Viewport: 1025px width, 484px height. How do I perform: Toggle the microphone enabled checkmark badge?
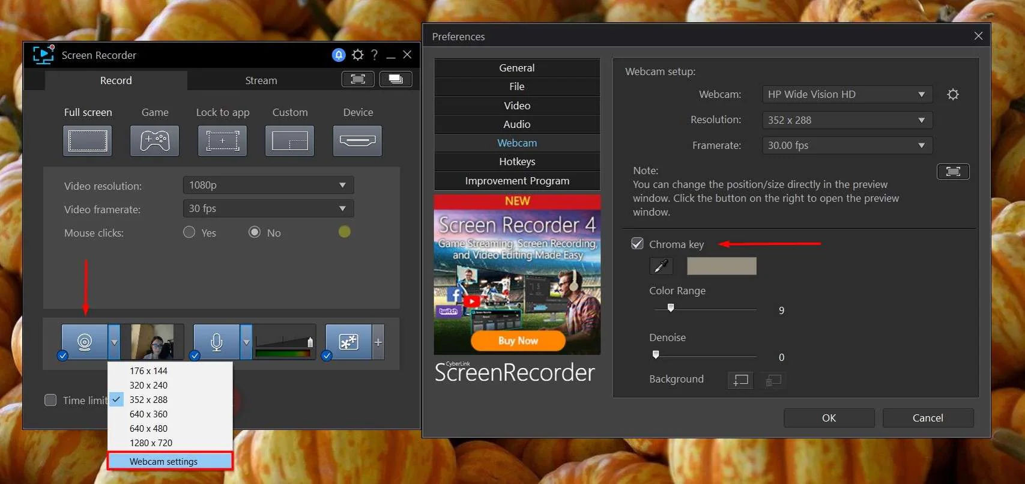(195, 356)
